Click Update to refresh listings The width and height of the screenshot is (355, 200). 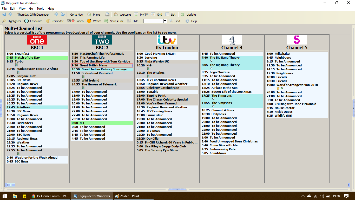(x=188, y=15)
